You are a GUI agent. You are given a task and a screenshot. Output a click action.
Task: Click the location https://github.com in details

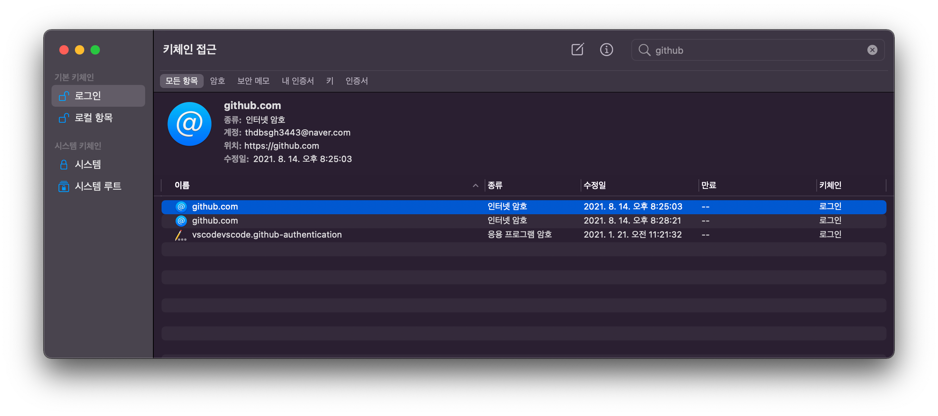pos(281,146)
